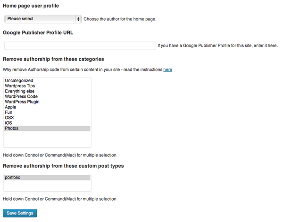The image size is (283, 222).
Task: Pick the WordPress Plugin category
Action: (22, 102)
